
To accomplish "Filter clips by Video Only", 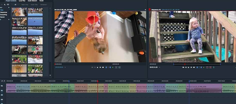I will (x=25, y=5).
